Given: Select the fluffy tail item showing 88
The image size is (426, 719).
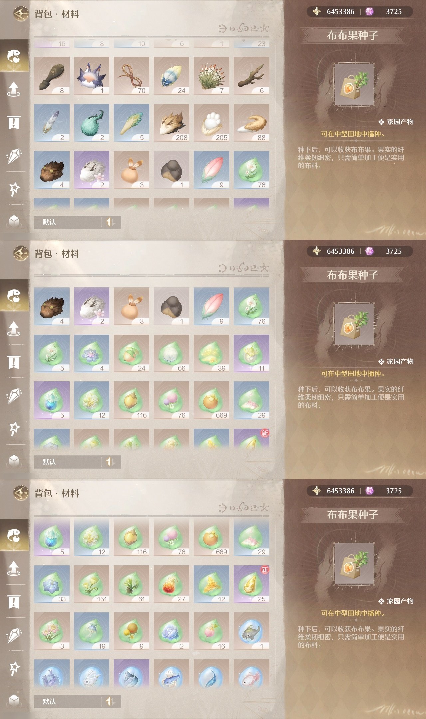Looking at the screenshot, I should (251, 123).
